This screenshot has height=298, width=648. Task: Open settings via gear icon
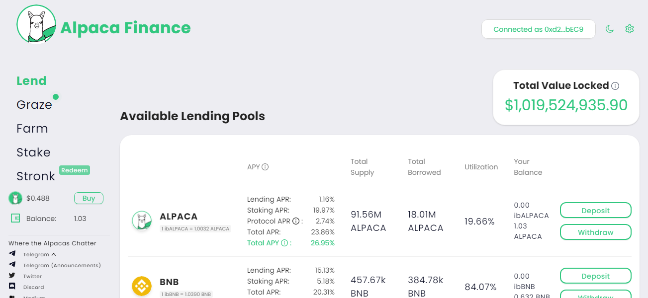(630, 29)
